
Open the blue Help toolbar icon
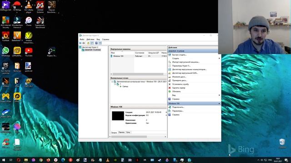[x=96, y=43]
